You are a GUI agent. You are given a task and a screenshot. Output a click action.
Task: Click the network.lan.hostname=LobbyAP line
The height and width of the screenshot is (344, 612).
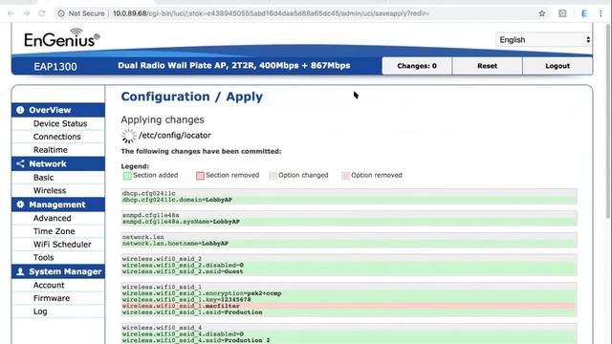pos(349,244)
